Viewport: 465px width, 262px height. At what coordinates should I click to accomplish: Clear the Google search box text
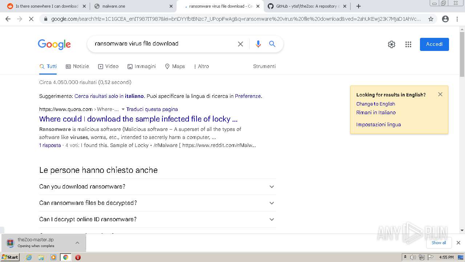click(x=240, y=44)
